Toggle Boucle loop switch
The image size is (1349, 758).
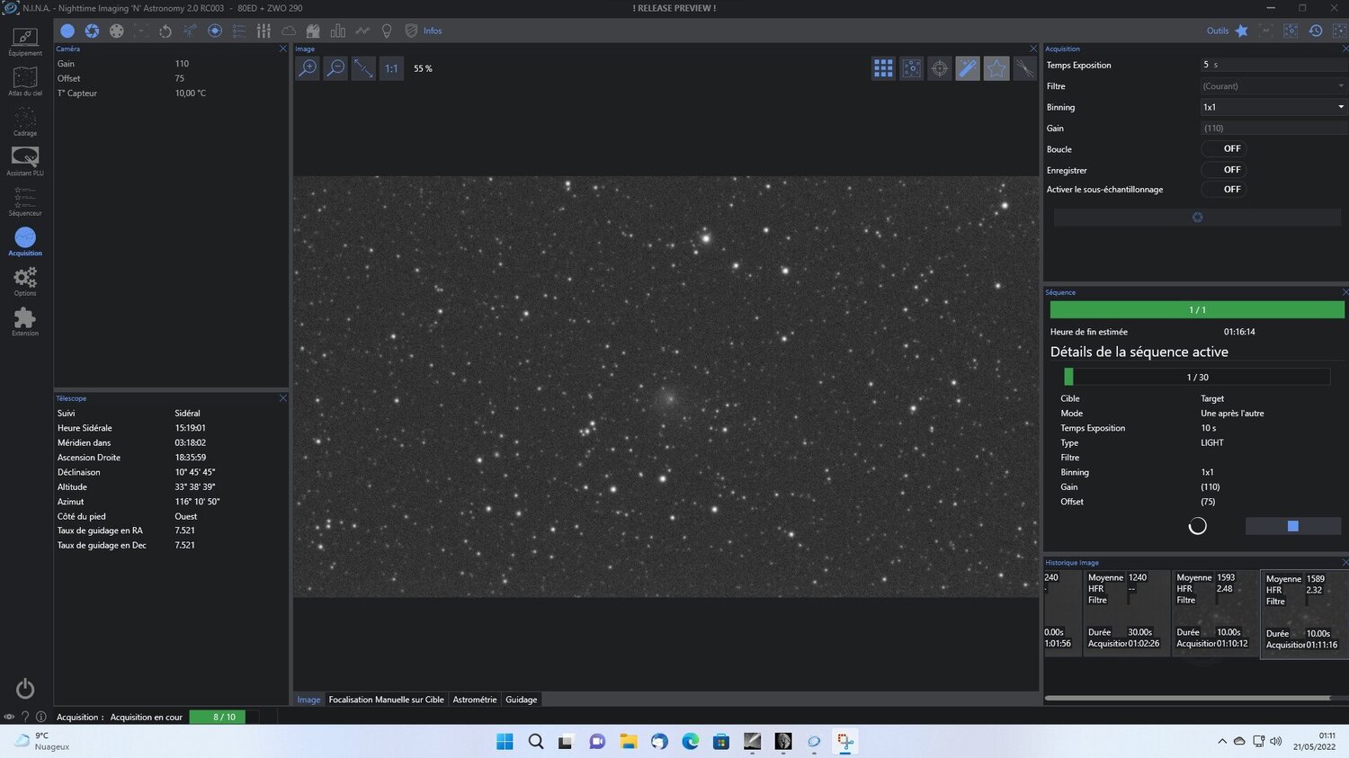(1224, 148)
